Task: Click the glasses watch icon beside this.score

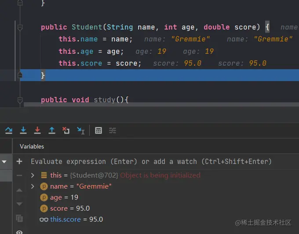Action: point(44,219)
